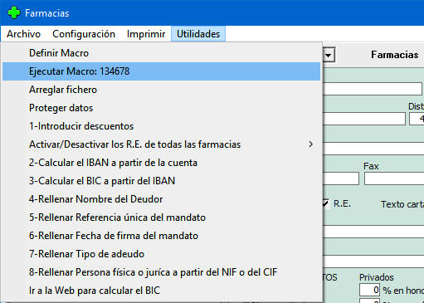Screen dimensions: 424x303
Task: Choose Arreglar fichero
Action: (162, 90)
